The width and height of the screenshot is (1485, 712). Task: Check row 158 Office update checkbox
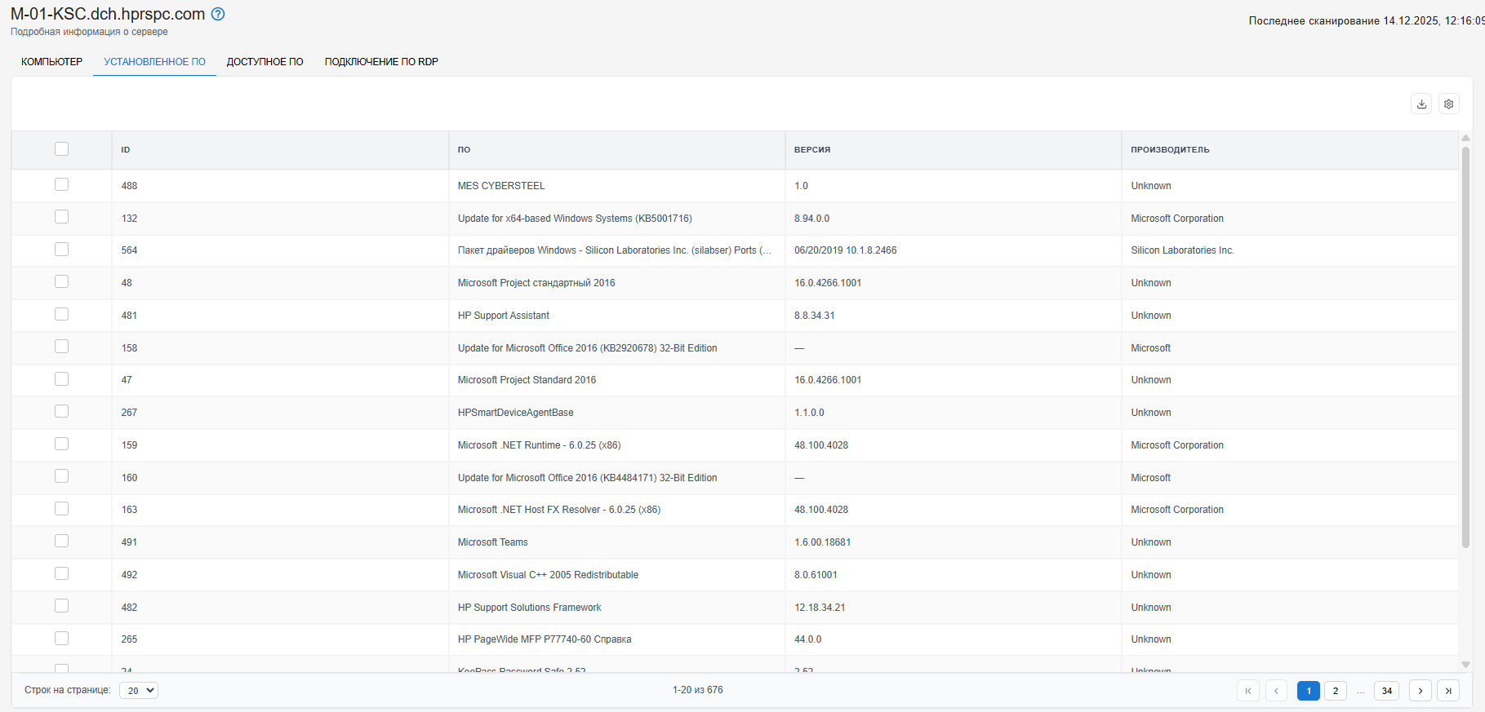click(x=61, y=347)
